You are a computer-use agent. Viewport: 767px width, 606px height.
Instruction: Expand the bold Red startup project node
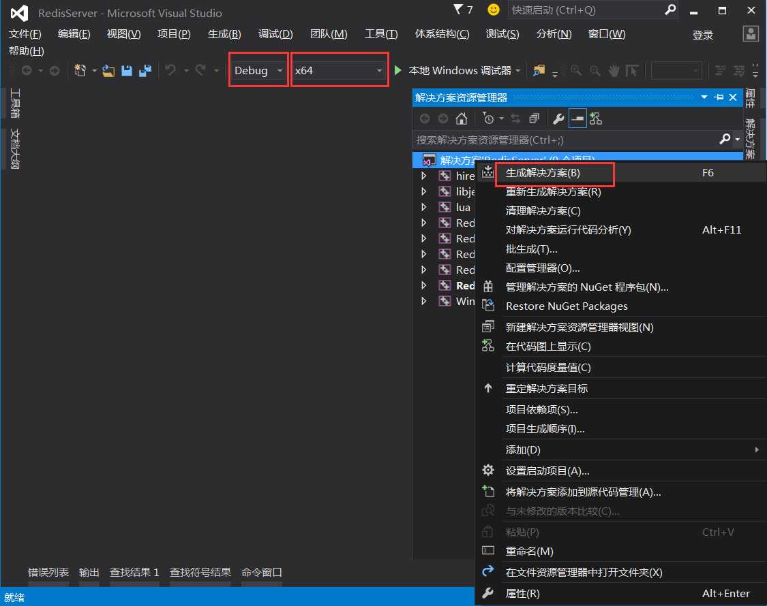(x=424, y=285)
